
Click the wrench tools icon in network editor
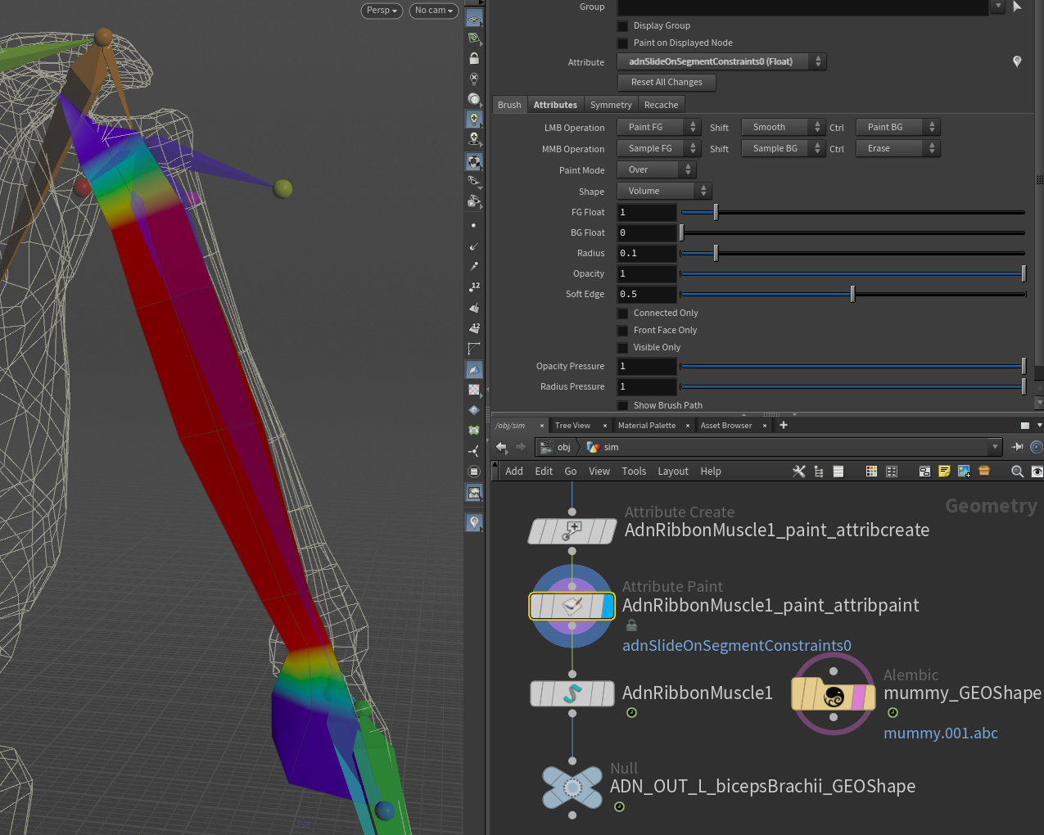pos(799,472)
